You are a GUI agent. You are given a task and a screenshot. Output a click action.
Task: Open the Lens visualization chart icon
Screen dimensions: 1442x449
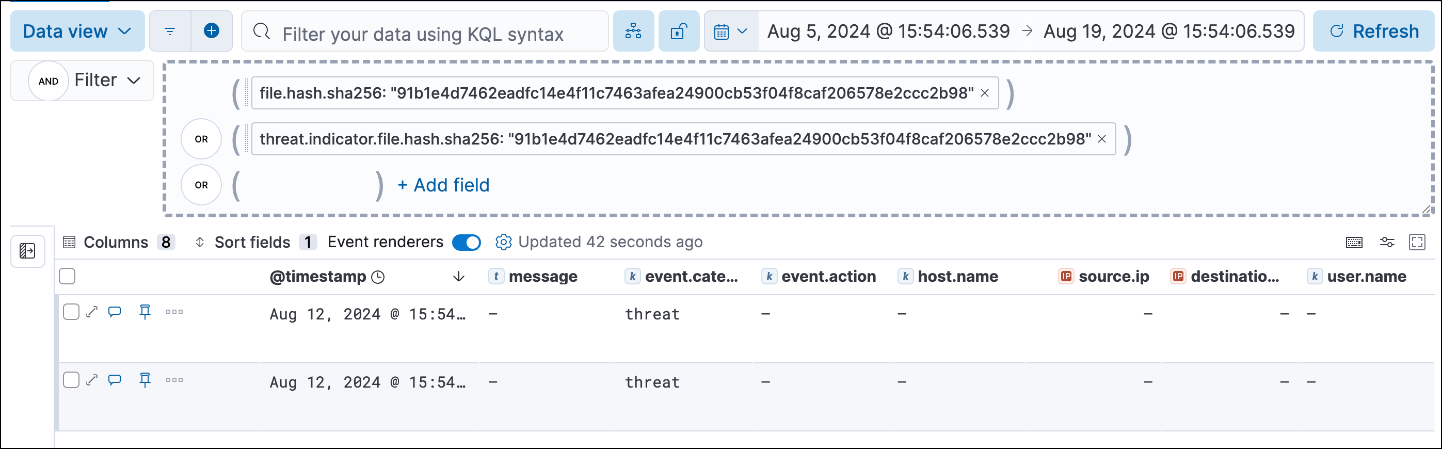pyautogui.click(x=633, y=31)
